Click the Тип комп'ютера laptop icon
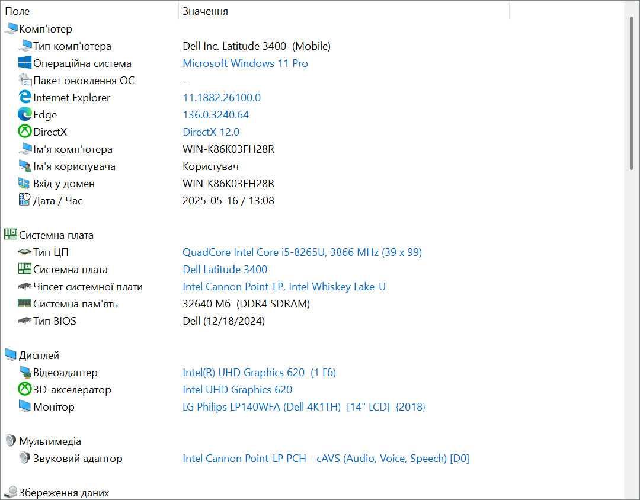 pos(25,46)
